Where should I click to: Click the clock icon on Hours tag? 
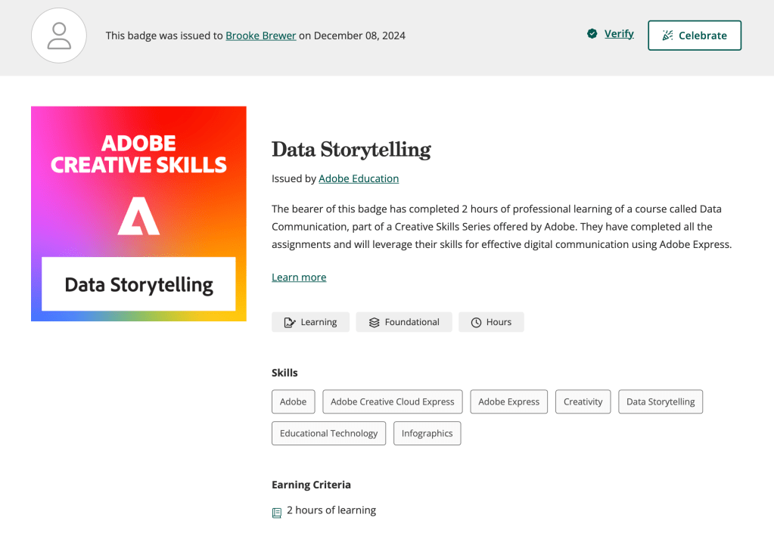pos(477,322)
